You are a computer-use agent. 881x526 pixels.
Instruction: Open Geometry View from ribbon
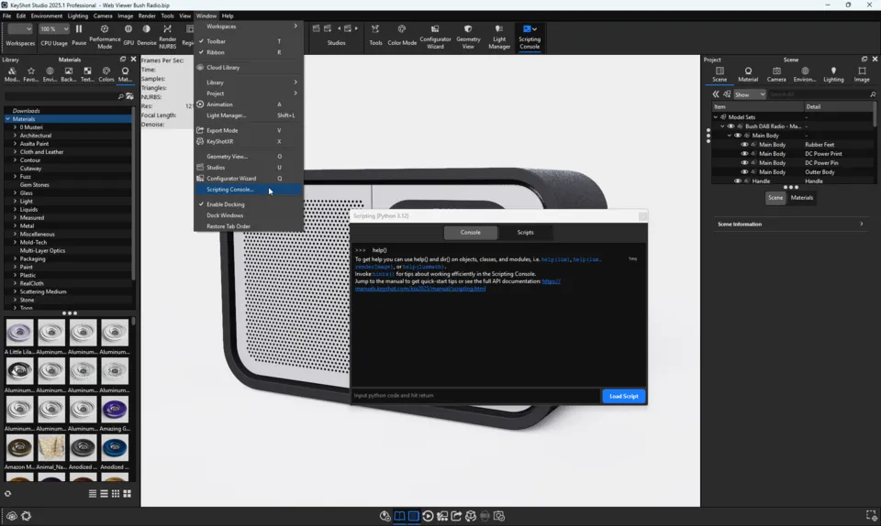pyautogui.click(x=468, y=37)
